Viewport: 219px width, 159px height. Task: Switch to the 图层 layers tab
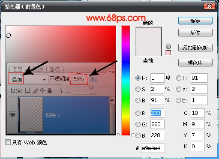point(18,70)
